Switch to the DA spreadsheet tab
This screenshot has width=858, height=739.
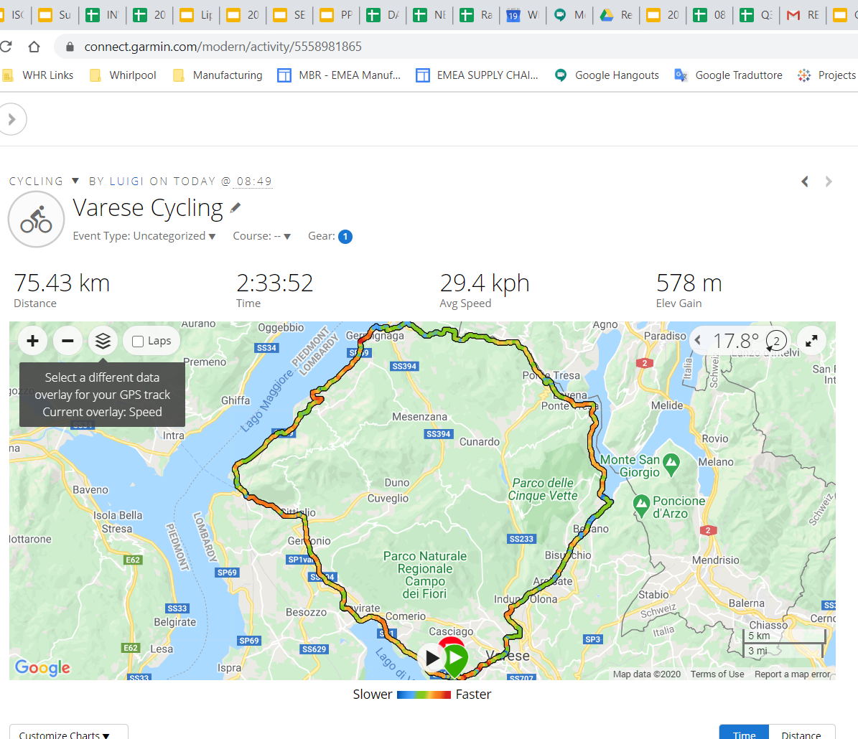point(383,15)
